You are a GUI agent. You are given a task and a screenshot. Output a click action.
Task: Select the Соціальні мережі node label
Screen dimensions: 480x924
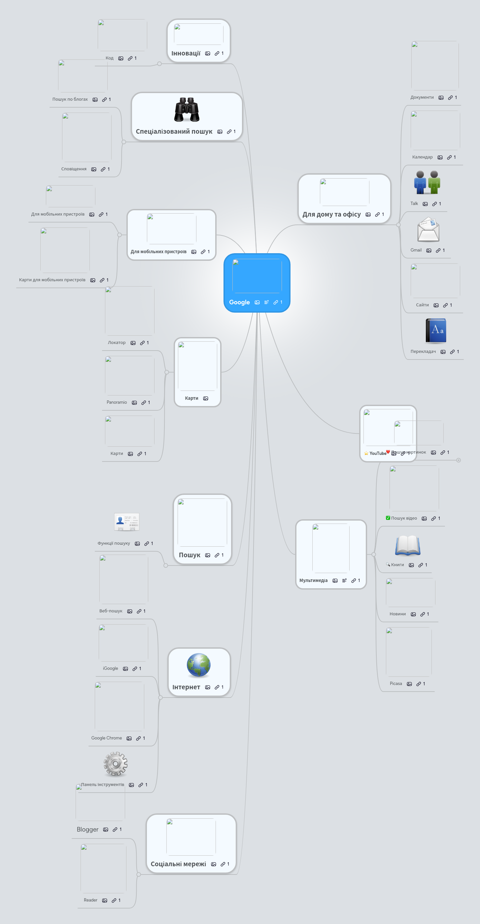click(178, 864)
